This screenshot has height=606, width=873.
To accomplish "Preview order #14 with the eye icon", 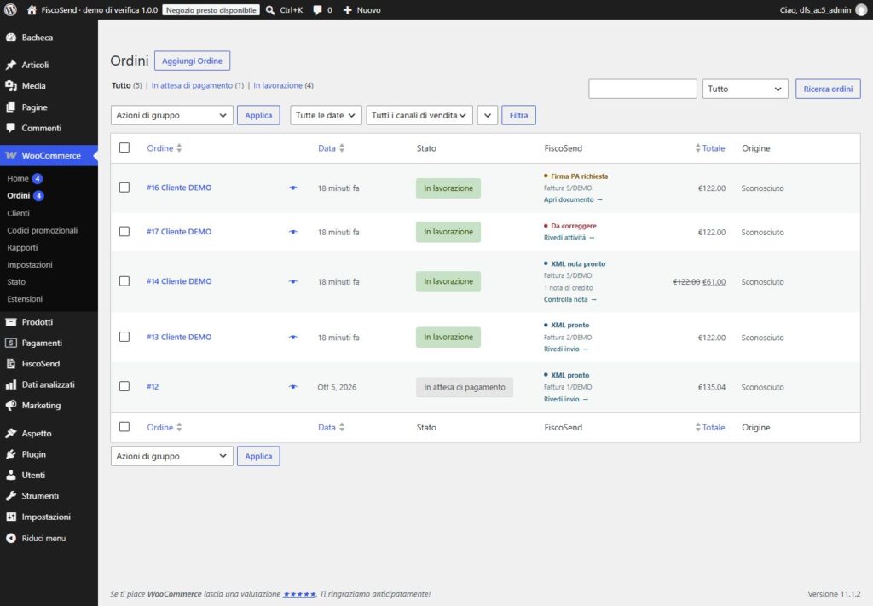I will click(x=293, y=281).
